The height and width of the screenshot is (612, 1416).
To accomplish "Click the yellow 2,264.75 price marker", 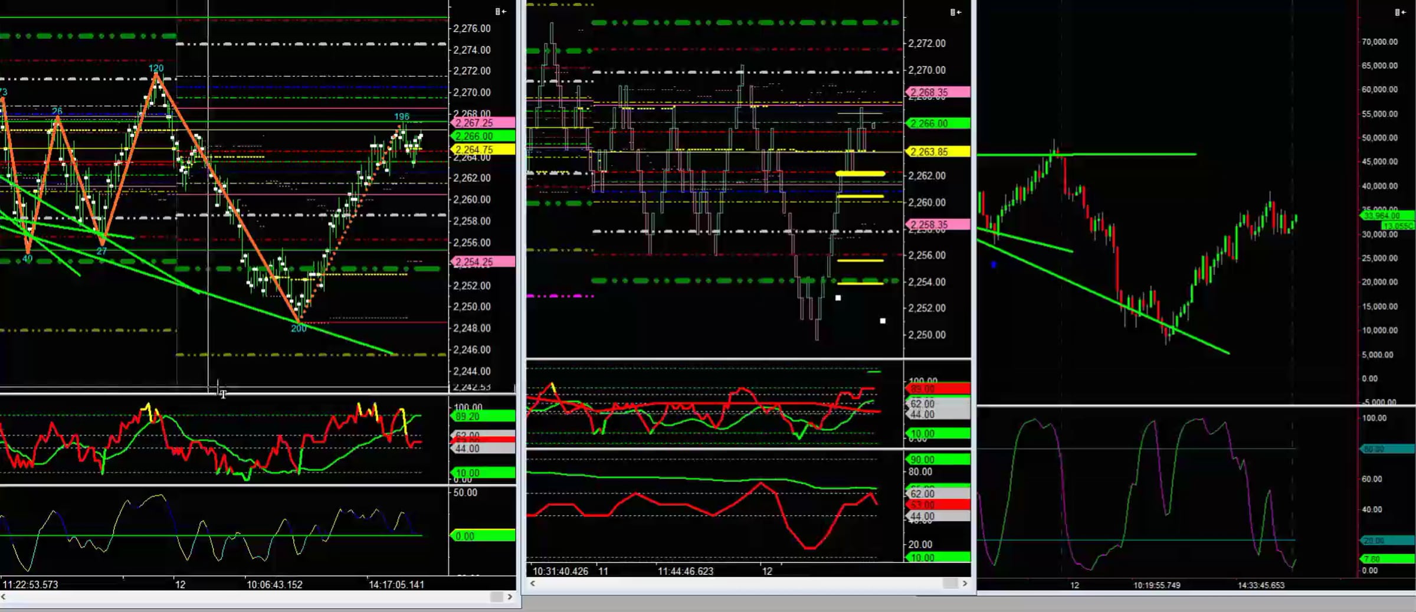I will [483, 150].
